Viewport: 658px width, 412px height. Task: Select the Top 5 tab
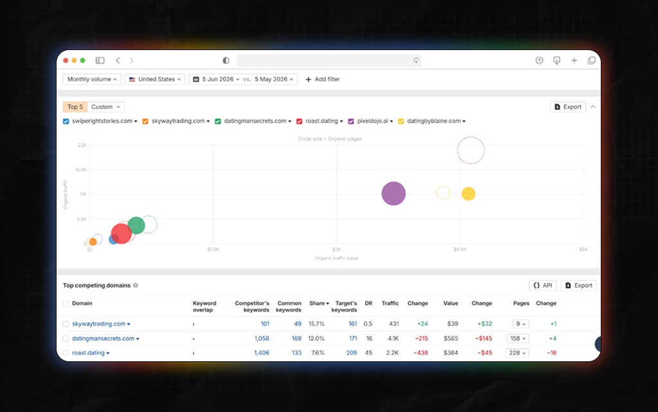coord(75,107)
